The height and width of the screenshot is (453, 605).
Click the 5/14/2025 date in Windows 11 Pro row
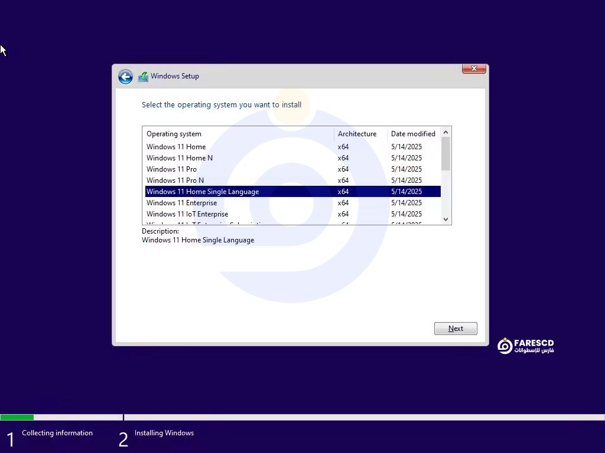tap(406, 169)
